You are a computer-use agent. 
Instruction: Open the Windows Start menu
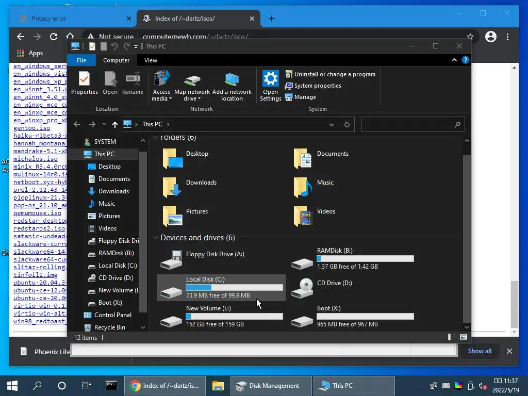(12, 386)
